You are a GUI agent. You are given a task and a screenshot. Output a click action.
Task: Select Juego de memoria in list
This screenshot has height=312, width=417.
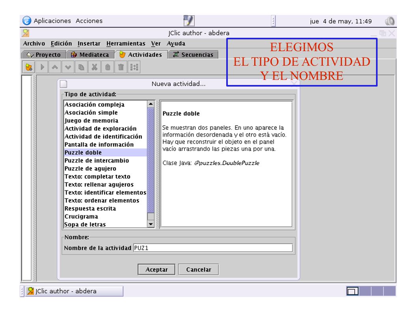(x=105, y=120)
